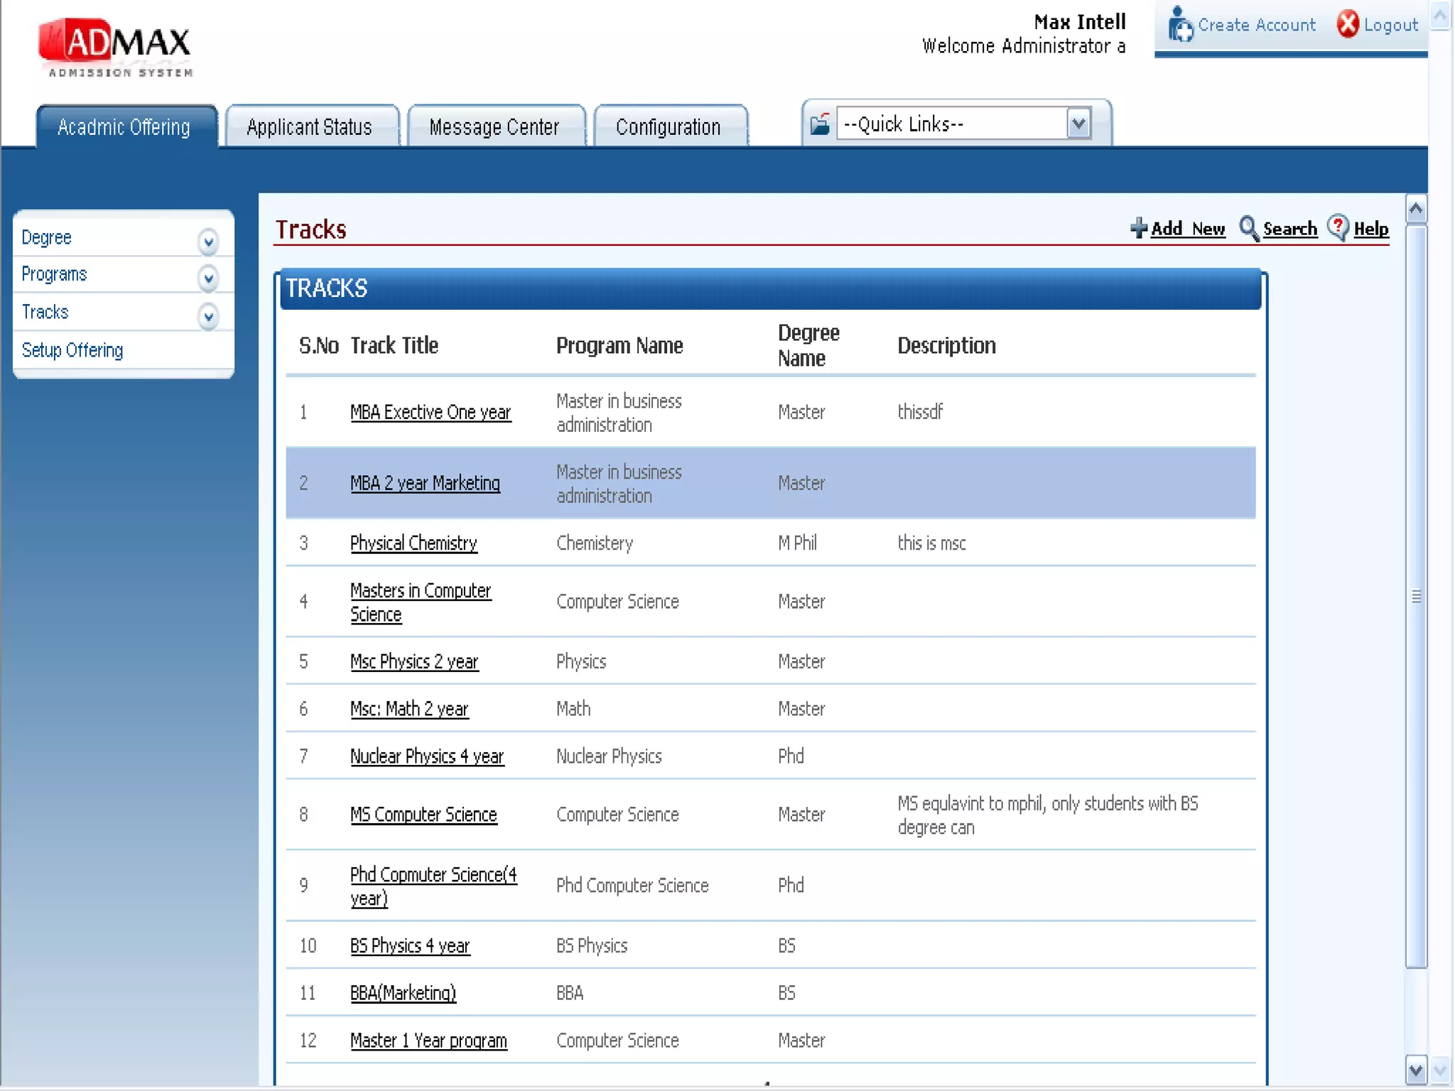Click the scroll up arrow of content panel

click(1415, 209)
